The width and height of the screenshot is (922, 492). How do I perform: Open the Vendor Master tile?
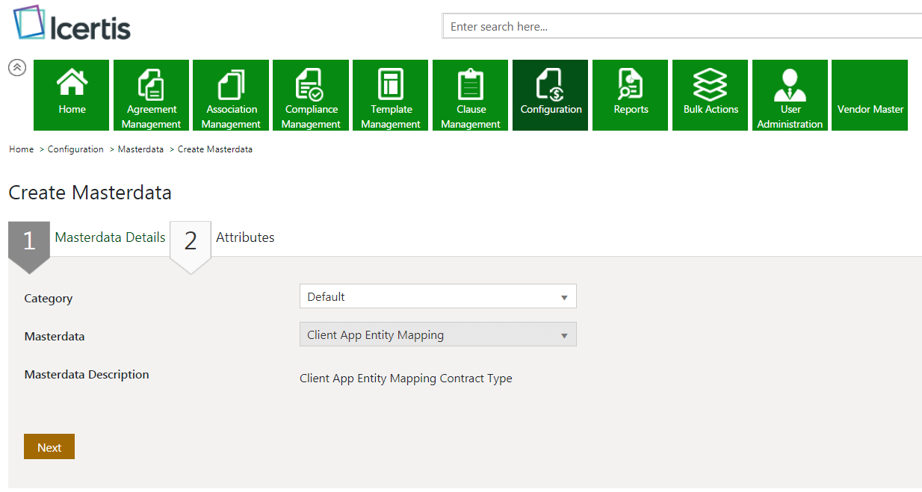tap(870, 95)
